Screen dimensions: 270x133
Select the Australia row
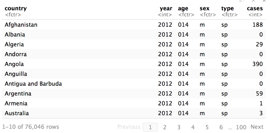[x=134, y=113]
